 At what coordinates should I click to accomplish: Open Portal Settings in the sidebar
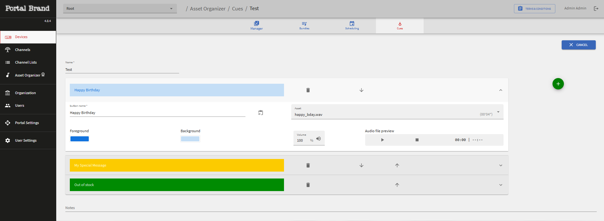(28, 123)
